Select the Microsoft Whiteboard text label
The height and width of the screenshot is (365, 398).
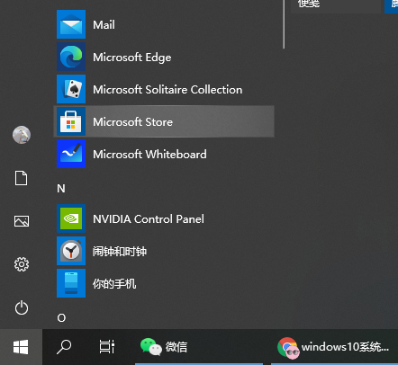[x=149, y=155]
